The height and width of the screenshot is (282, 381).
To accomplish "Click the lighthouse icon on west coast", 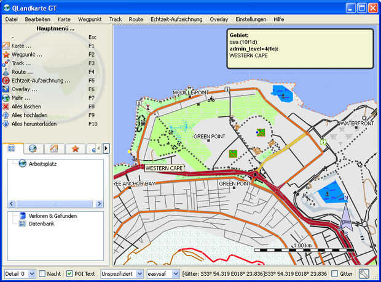I will pos(148,107).
